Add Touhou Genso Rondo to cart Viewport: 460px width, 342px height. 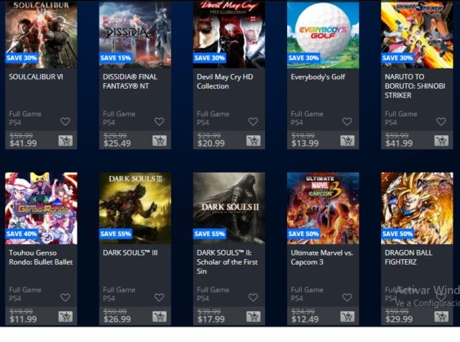[x=65, y=317]
